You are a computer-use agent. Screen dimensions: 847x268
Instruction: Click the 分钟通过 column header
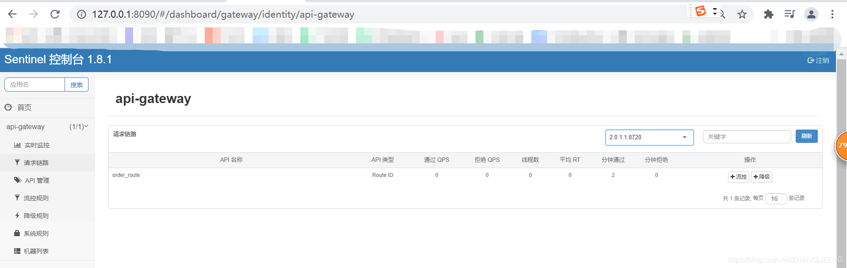[613, 160]
